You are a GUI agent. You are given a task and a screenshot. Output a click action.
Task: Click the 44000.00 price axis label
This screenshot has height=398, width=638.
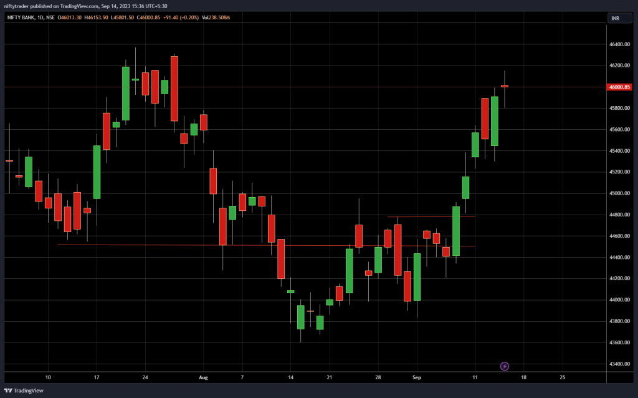(619, 300)
